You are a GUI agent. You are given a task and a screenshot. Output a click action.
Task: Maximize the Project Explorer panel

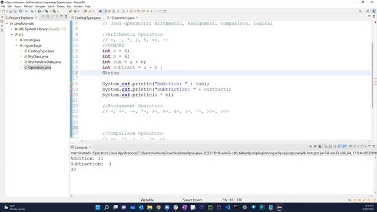(66, 16)
